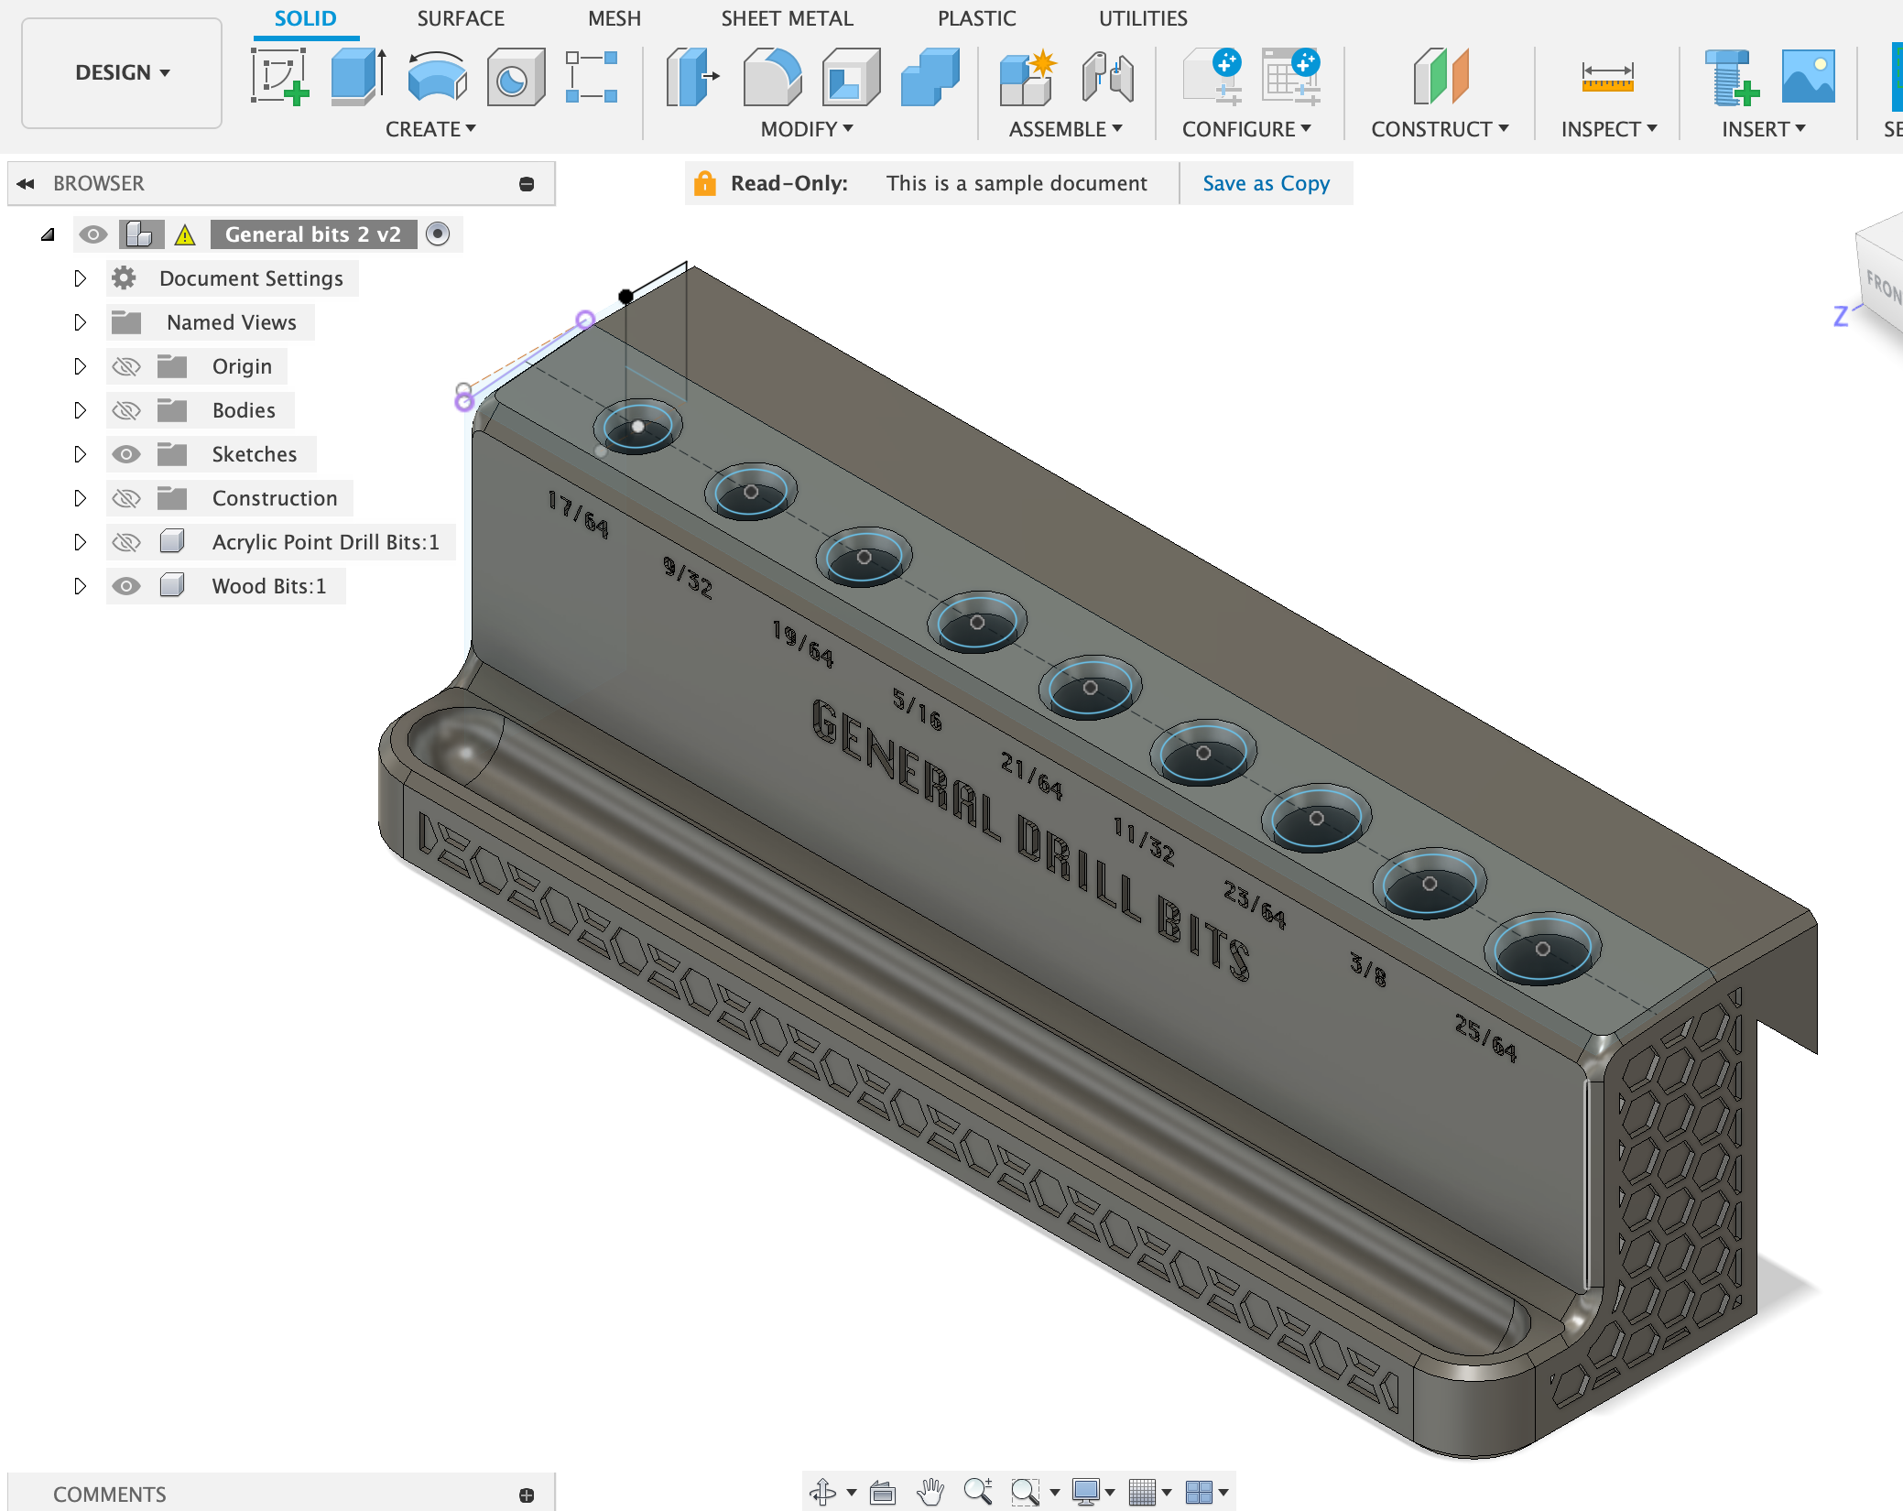Select the Fillet tool
This screenshot has width=1903, height=1511.
point(772,77)
